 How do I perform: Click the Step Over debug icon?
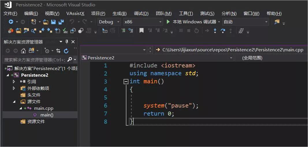point(223,31)
